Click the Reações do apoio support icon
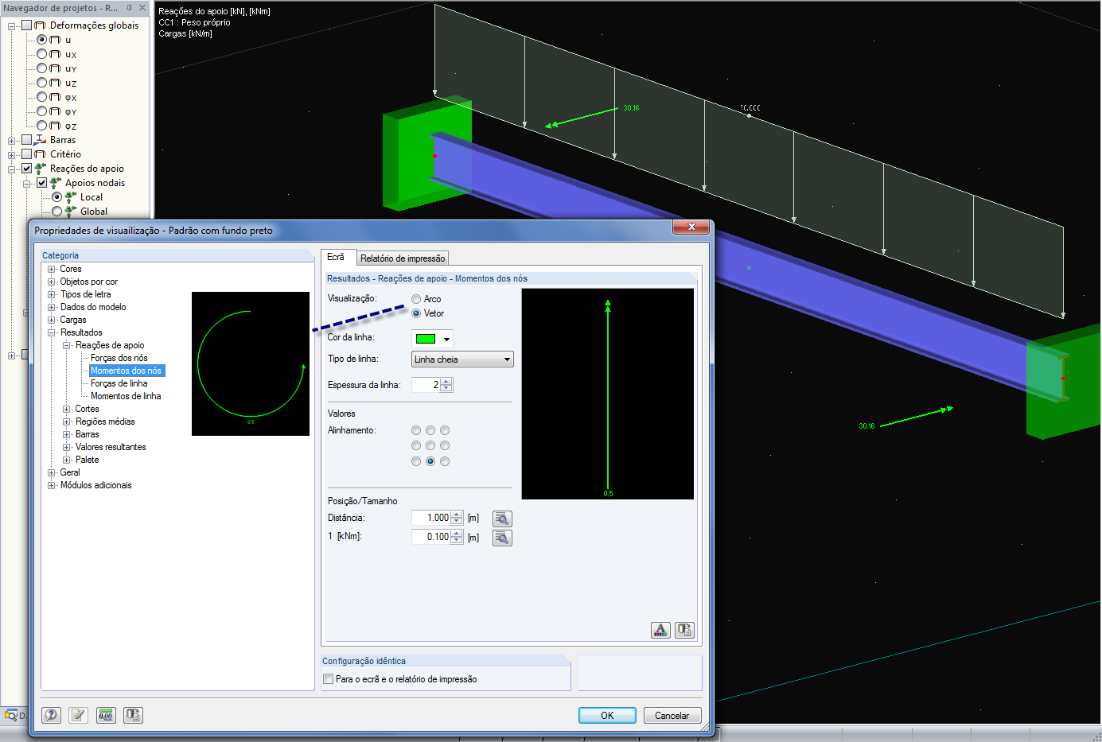This screenshot has height=742, width=1102. coord(41,169)
